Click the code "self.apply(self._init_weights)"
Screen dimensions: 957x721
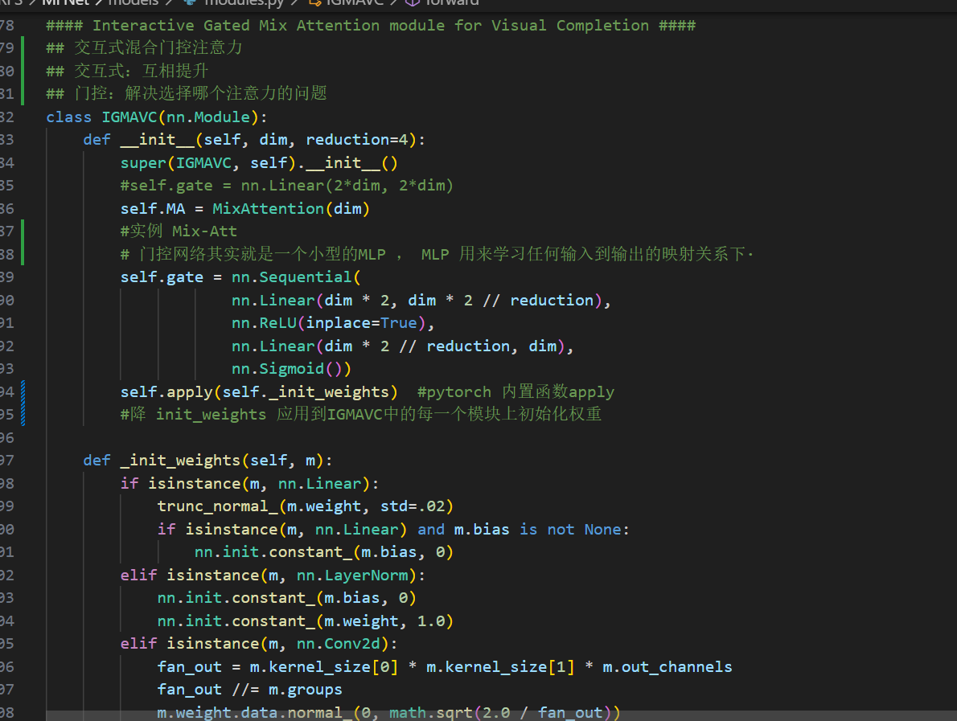click(x=259, y=391)
